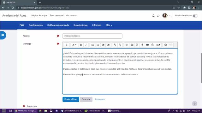Viewport: 202px width, 113px height.
Task: Expand the Más menu
Action: [109, 25]
